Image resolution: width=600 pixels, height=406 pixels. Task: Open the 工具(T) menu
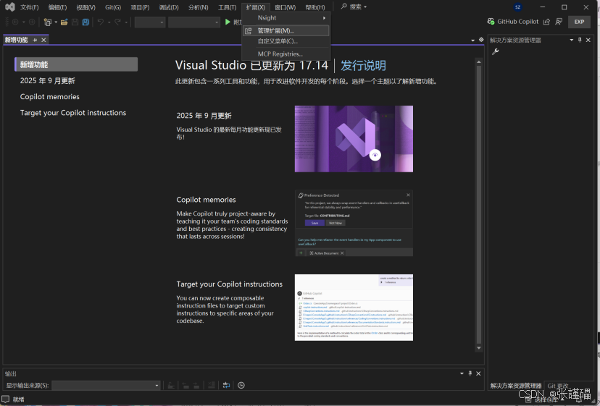point(228,7)
